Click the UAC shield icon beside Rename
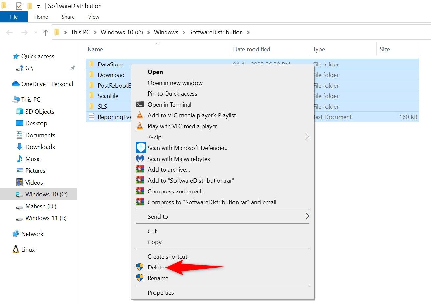 point(140,278)
